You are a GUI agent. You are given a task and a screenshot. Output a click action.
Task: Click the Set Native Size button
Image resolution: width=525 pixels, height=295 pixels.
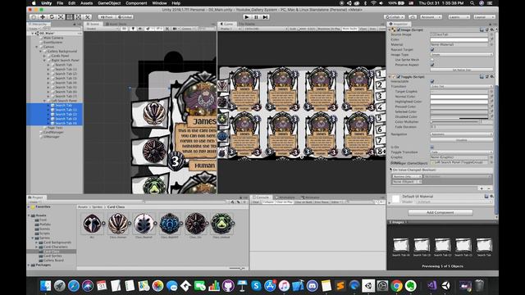click(x=461, y=70)
